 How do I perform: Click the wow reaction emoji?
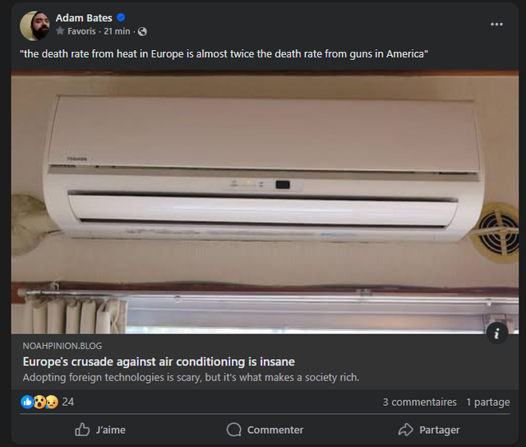click(39, 402)
